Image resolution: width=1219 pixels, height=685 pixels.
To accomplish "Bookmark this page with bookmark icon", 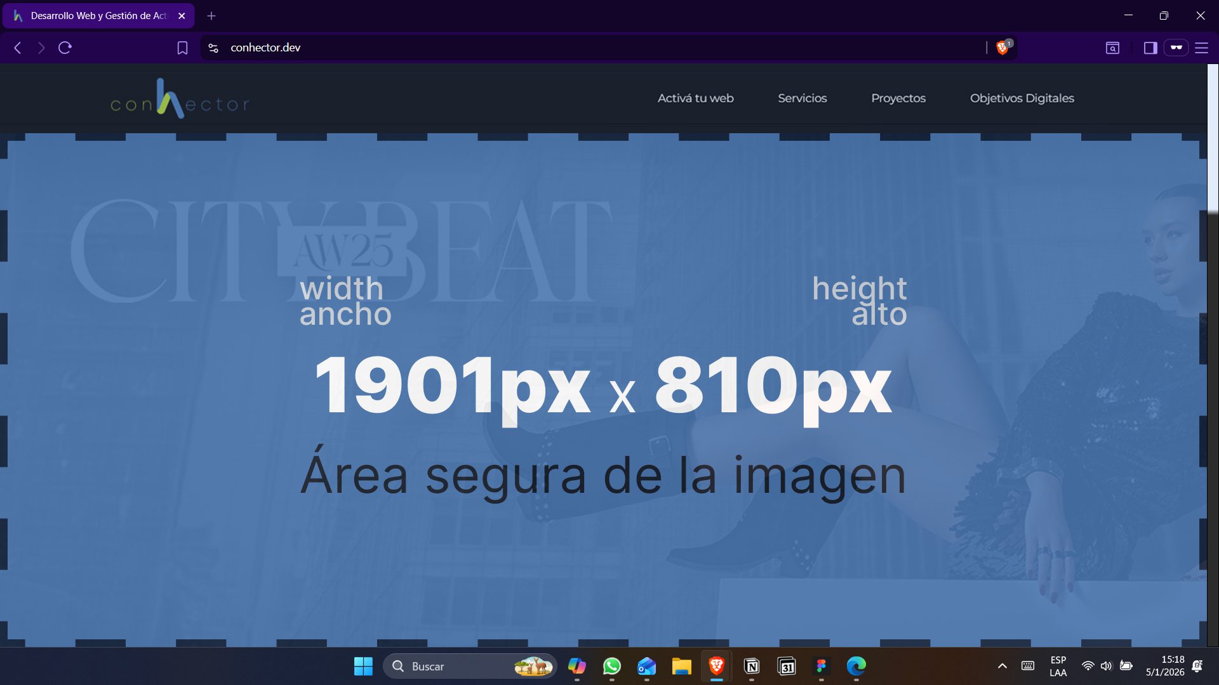I will click(182, 48).
